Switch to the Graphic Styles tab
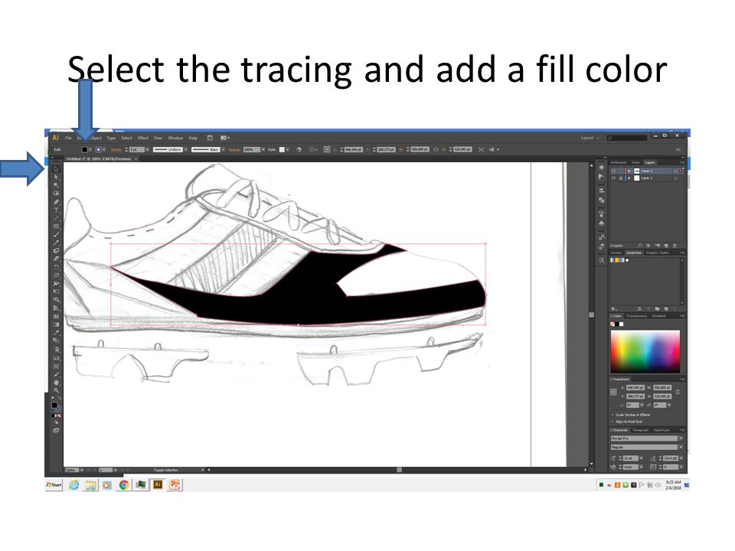 (x=657, y=253)
